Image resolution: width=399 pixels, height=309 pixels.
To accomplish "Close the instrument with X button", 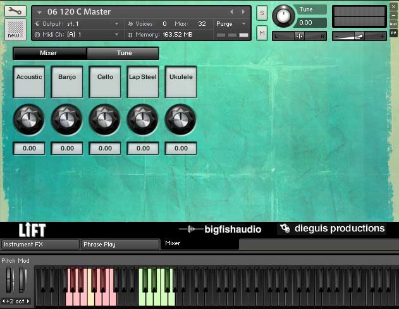I will coord(393,6).
